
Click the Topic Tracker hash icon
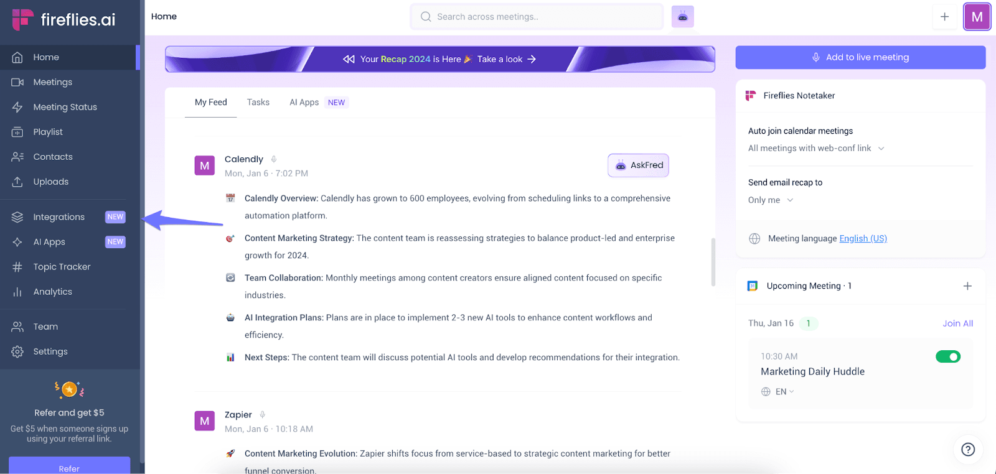point(17,267)
